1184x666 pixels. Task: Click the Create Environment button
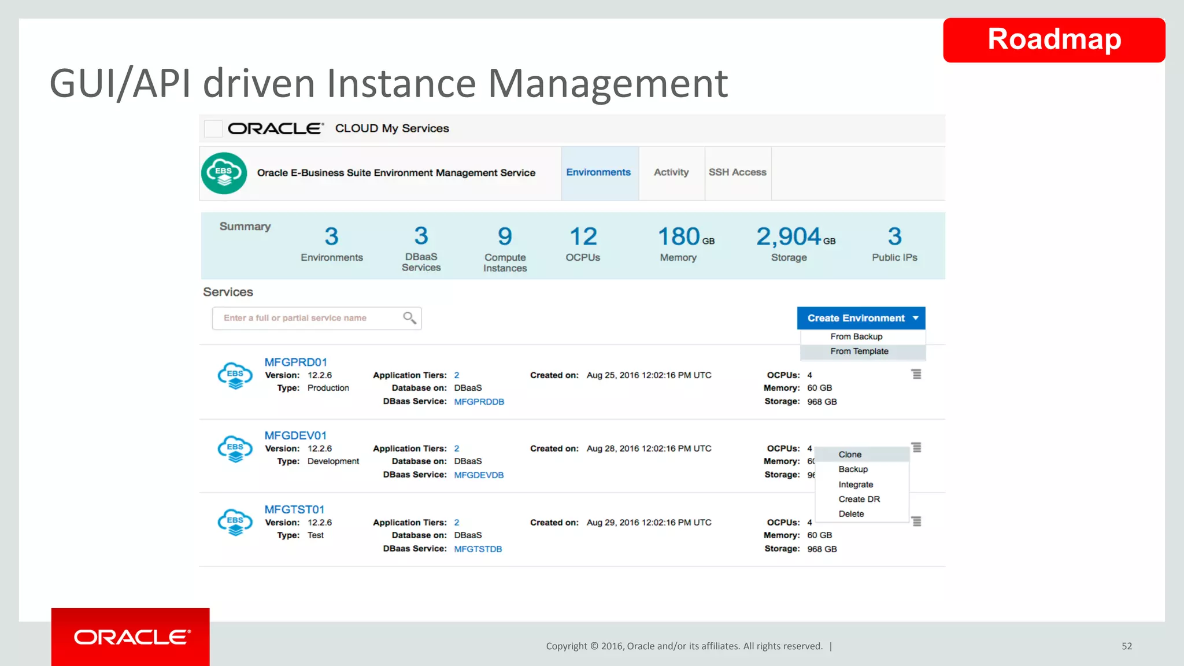coord(861,318)
